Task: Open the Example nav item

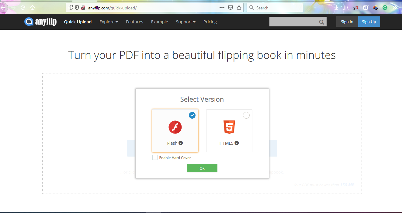Action: coord(160,22)
